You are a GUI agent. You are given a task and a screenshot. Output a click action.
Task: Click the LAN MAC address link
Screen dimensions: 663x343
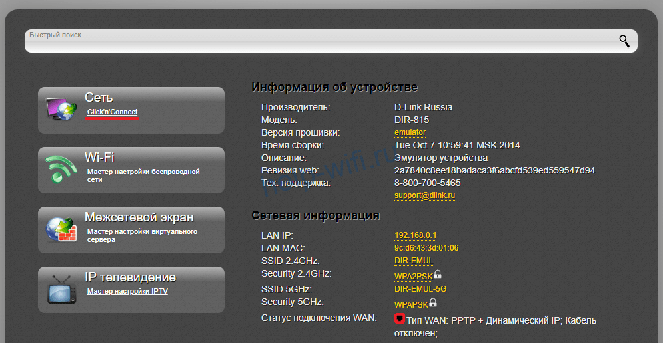click(426, 248)
